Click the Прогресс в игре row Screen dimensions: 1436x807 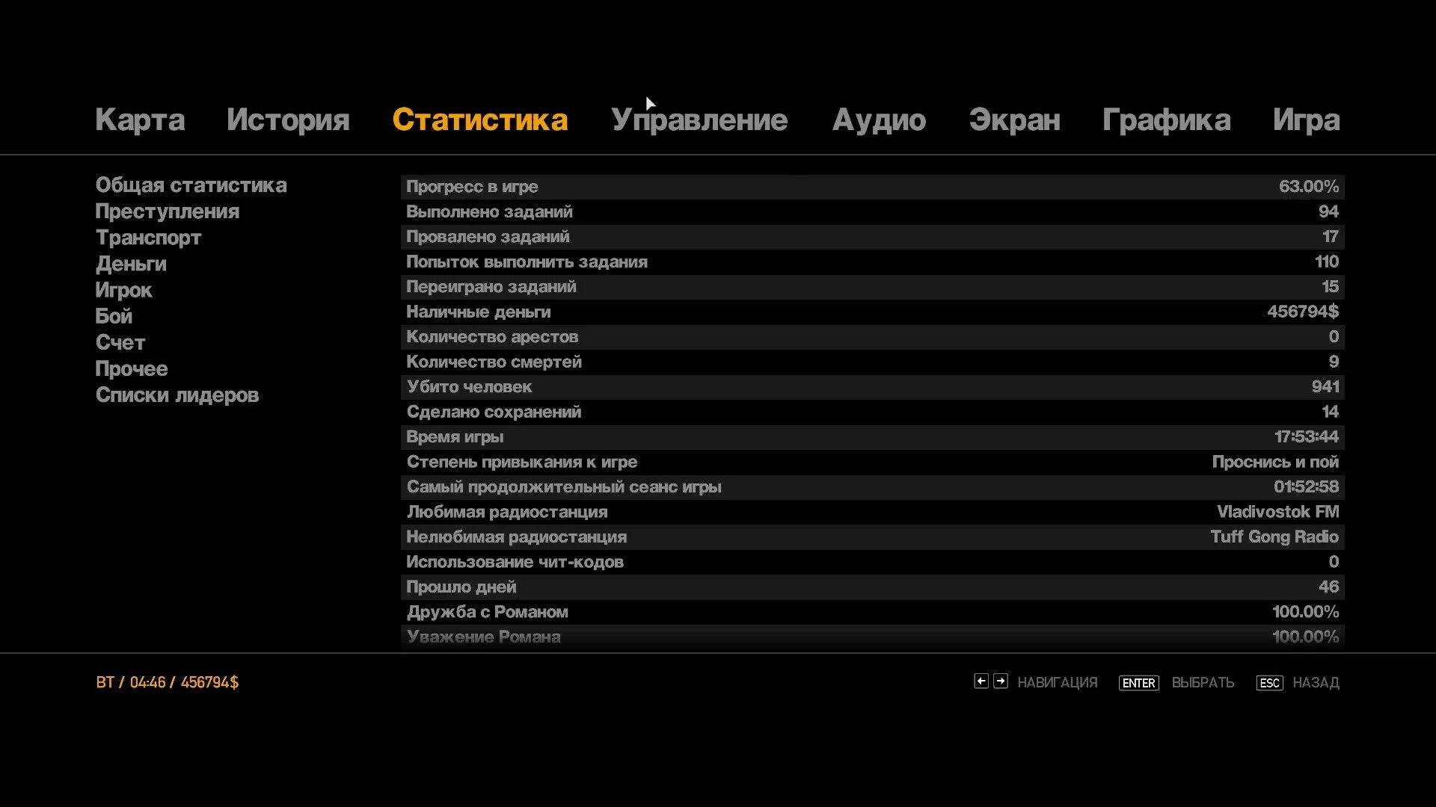(872, 187)
